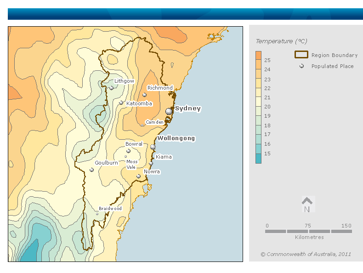Viewport: 363px width, 273px height.
Task: Select the Wollongong populated place marker
Action: pyautogui.click(x=153, y=147)
